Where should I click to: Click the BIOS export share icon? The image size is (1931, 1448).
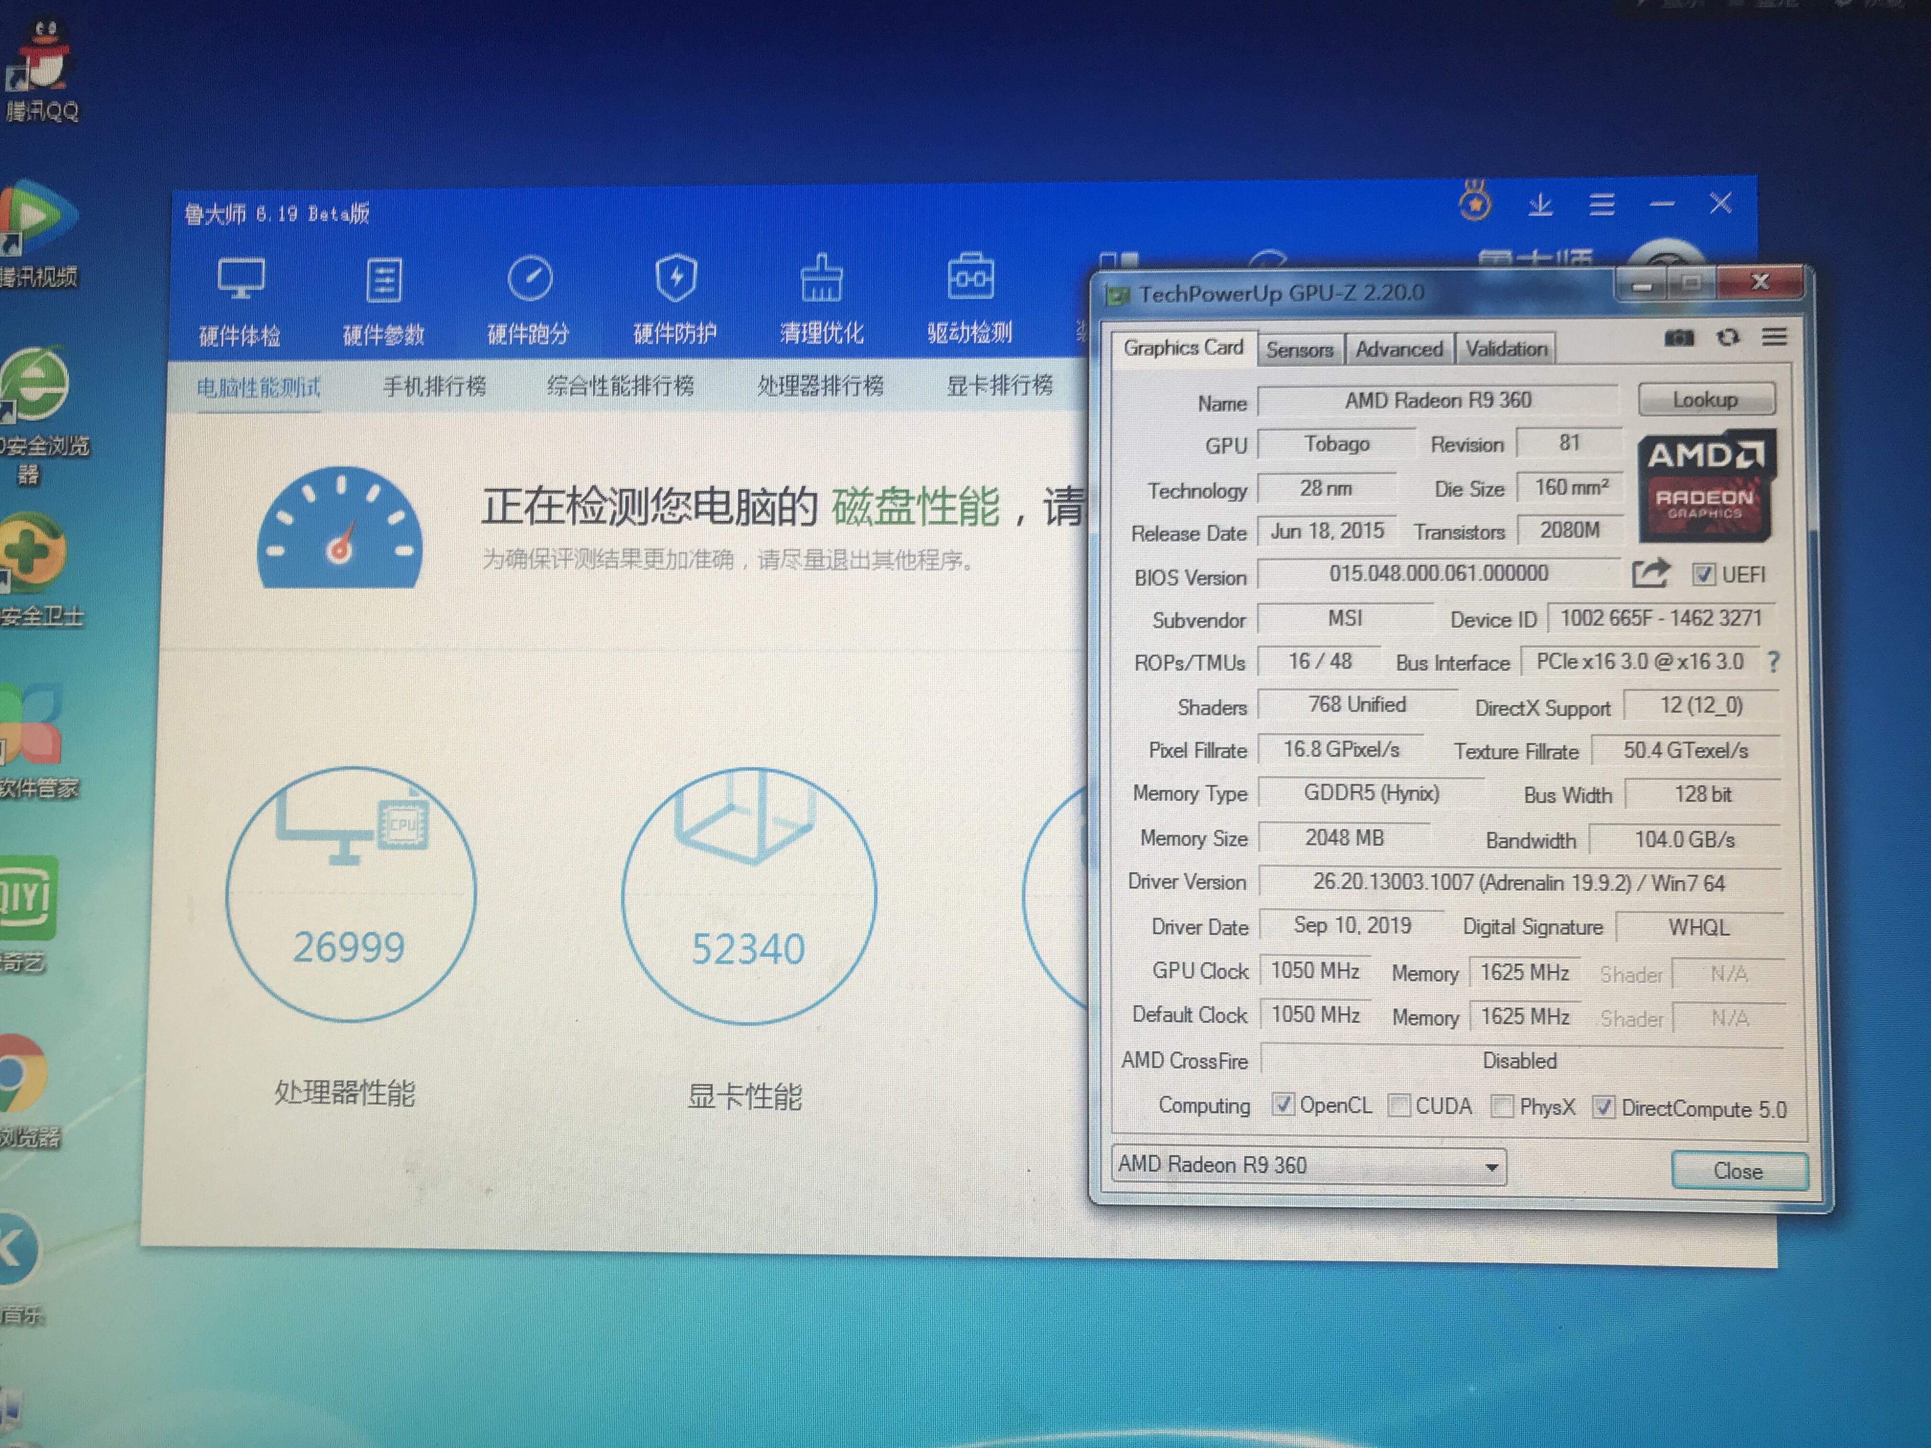point(1650,573)
